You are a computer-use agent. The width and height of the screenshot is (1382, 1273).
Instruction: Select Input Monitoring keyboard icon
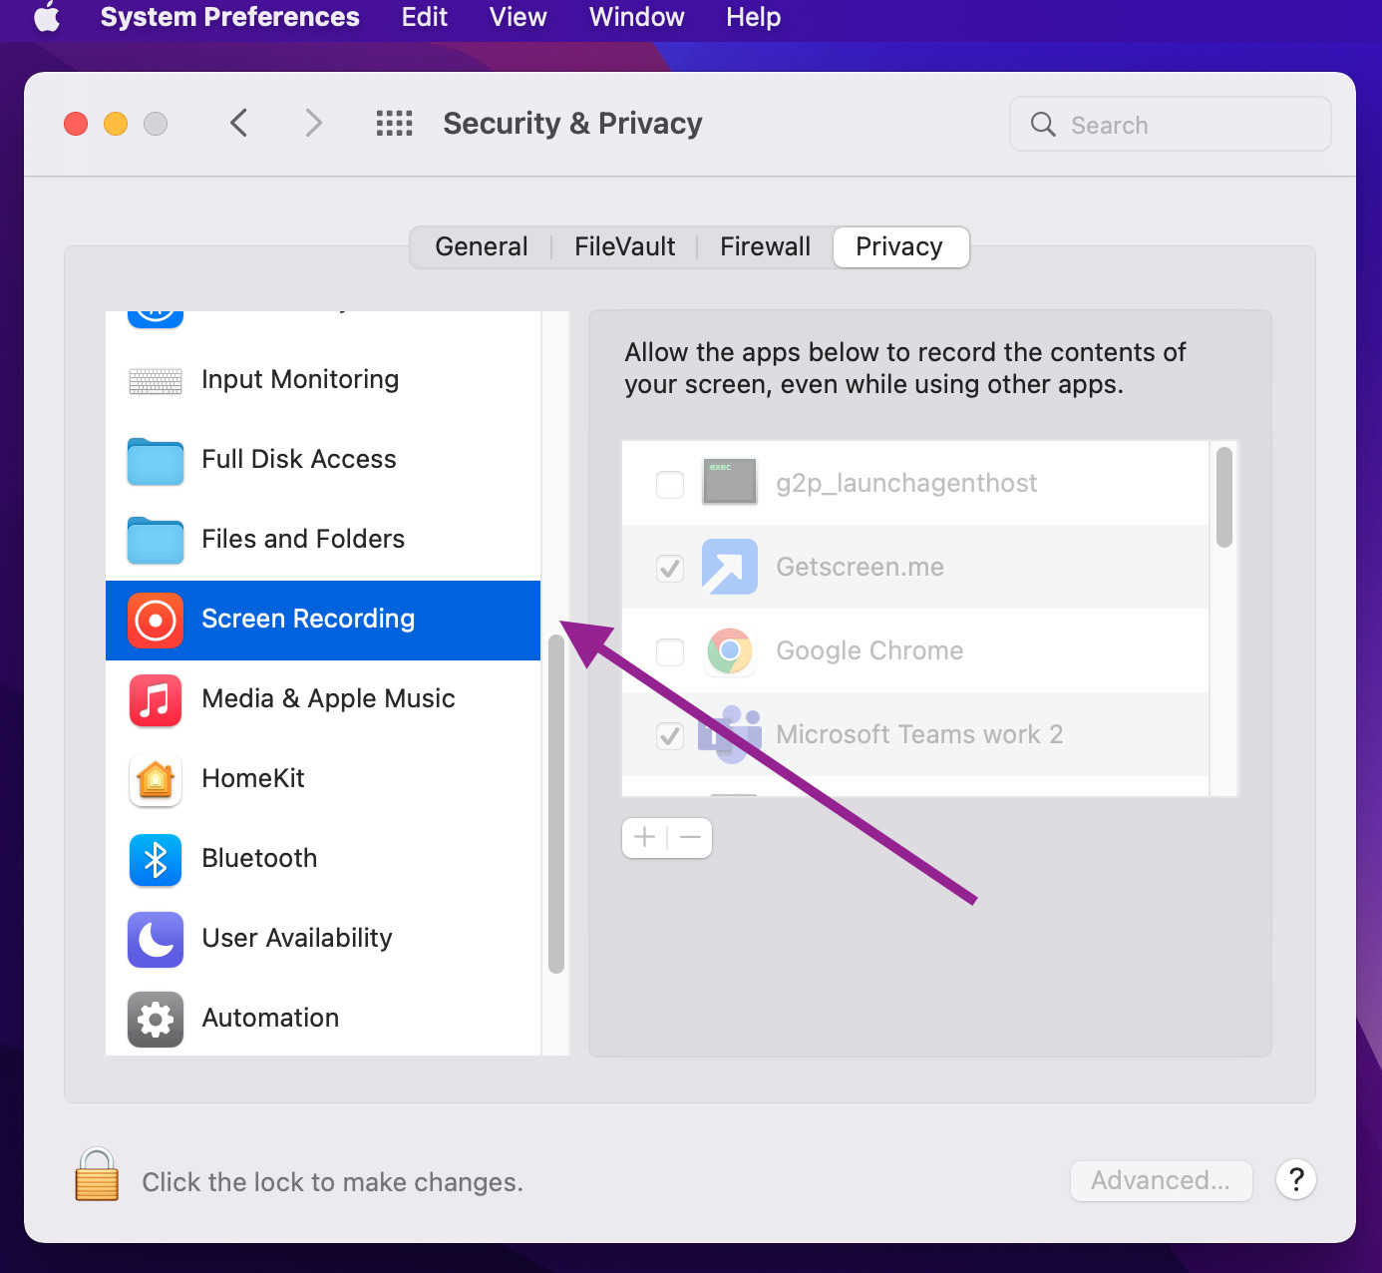click(156, 380)
